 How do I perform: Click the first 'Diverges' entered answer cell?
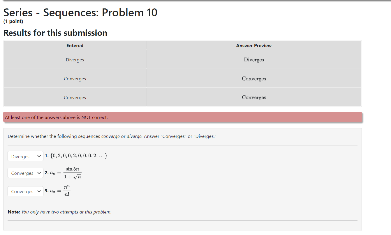(x=75, y=60)
